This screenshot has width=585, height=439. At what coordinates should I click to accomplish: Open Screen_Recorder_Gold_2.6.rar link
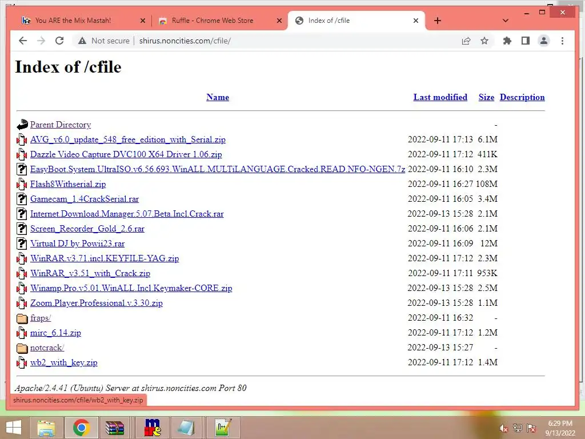click(x=87, y=229)
